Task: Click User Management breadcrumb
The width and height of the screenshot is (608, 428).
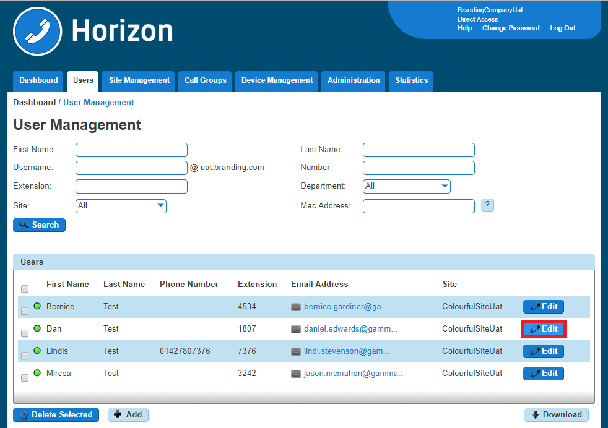Action: pyautogui.click(x=98, y=102)
